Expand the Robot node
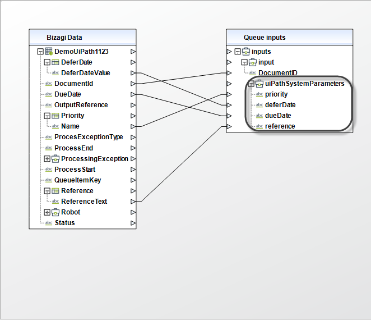The width and height of the screenshot is (371, 320). 47,212
